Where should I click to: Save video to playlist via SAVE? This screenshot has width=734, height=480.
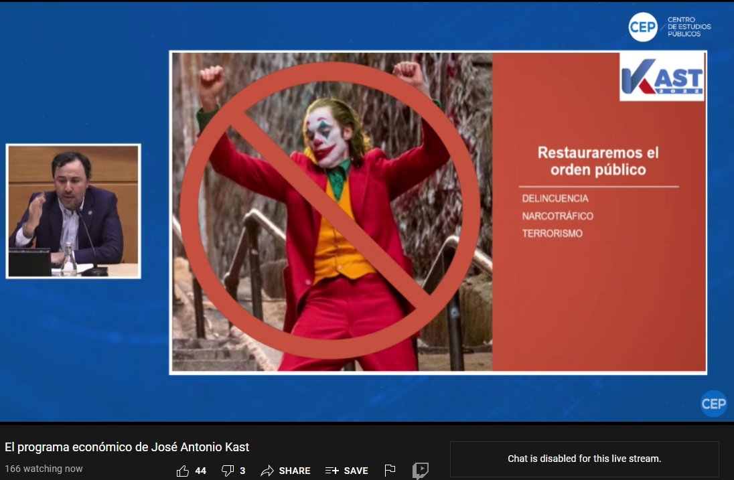[x=346, y=471]
